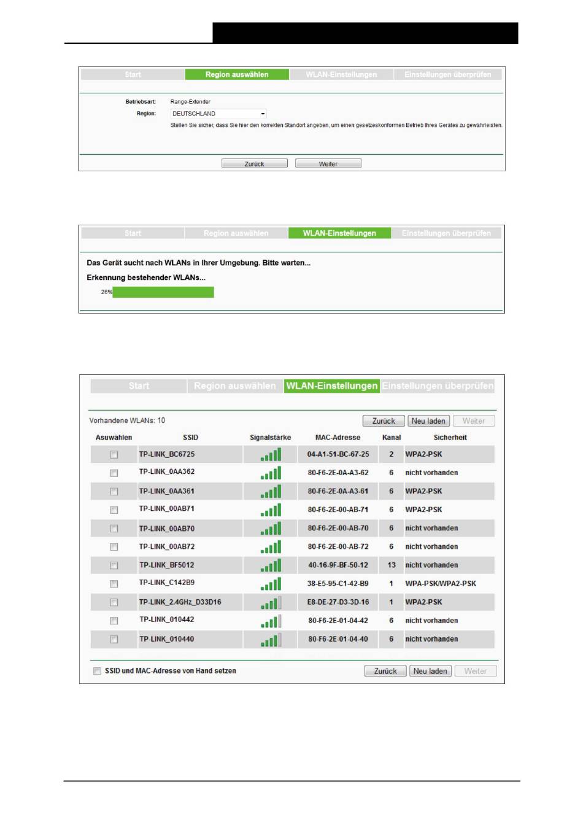Click Weiter button in the region panel
Screen dimensions: 583x830
[328, 164]
